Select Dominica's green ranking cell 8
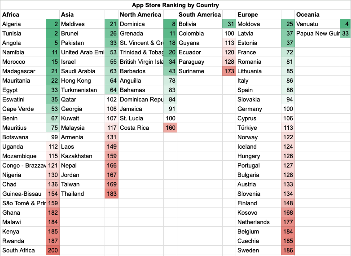Screen dimensions: 351x256 coord(171,24)
